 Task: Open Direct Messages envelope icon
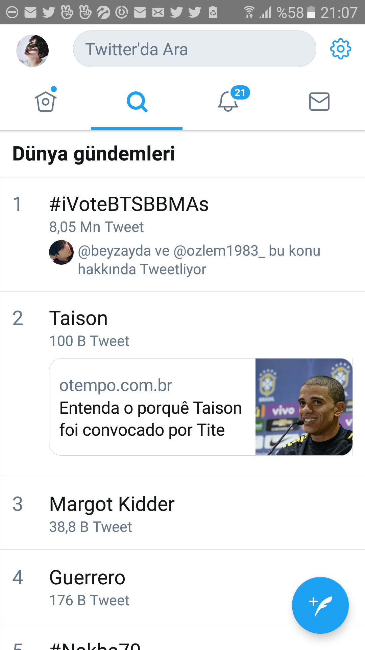click(x=319, y=102)
